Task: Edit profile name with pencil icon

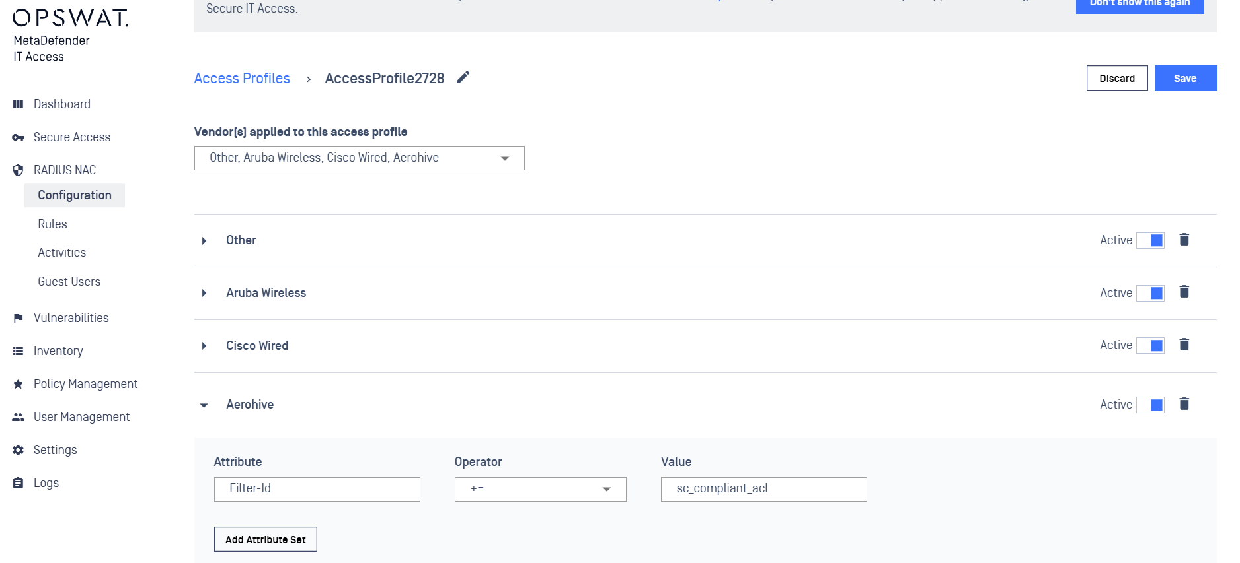Action: click(x=463, y=78)
